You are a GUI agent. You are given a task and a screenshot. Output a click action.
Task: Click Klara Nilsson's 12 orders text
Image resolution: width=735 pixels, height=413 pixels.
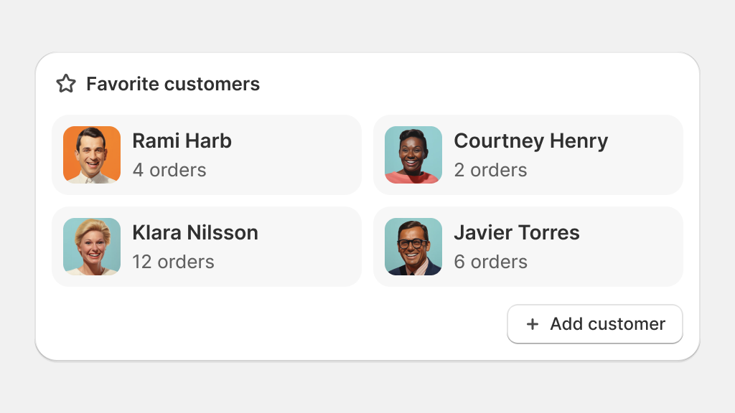173,262
